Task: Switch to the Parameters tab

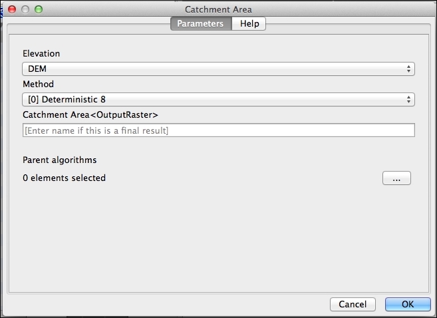Action: [x=201, y=23]
